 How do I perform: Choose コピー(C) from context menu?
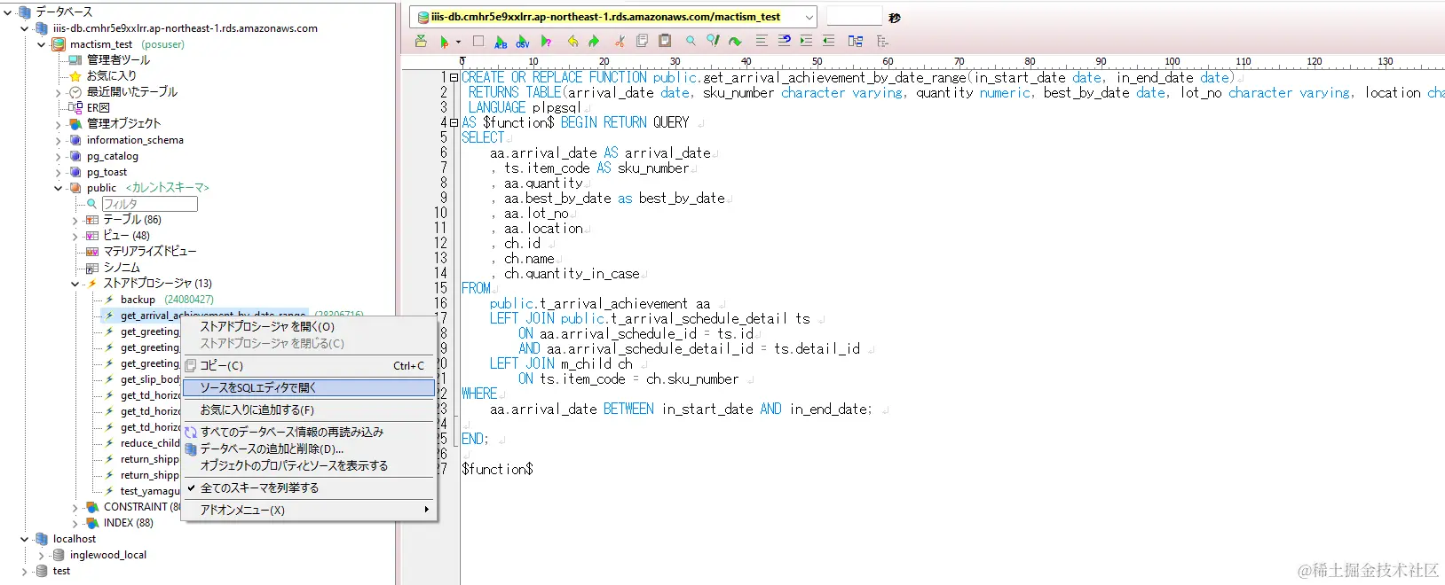pyautogui.click(x=309, y=365)
